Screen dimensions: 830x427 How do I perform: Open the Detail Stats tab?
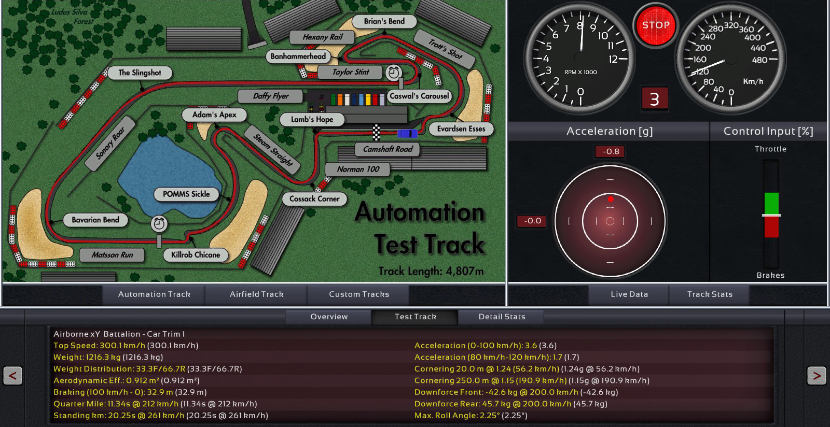[502, 317]
